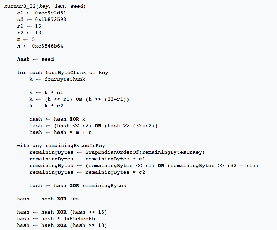Image resolution: width=277 pixels, height=230 pixels.
Task: Click the Murmur3_32 function name
Action: point(20,6)
